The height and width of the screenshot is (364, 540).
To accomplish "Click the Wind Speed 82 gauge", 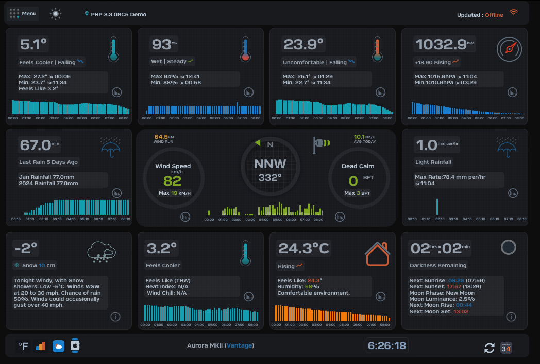I will pos(174,178).
